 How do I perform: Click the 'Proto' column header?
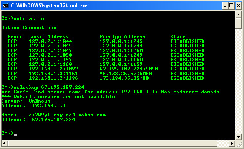15,37
